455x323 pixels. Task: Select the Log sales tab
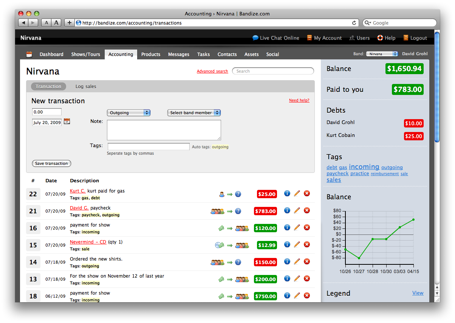86,87
